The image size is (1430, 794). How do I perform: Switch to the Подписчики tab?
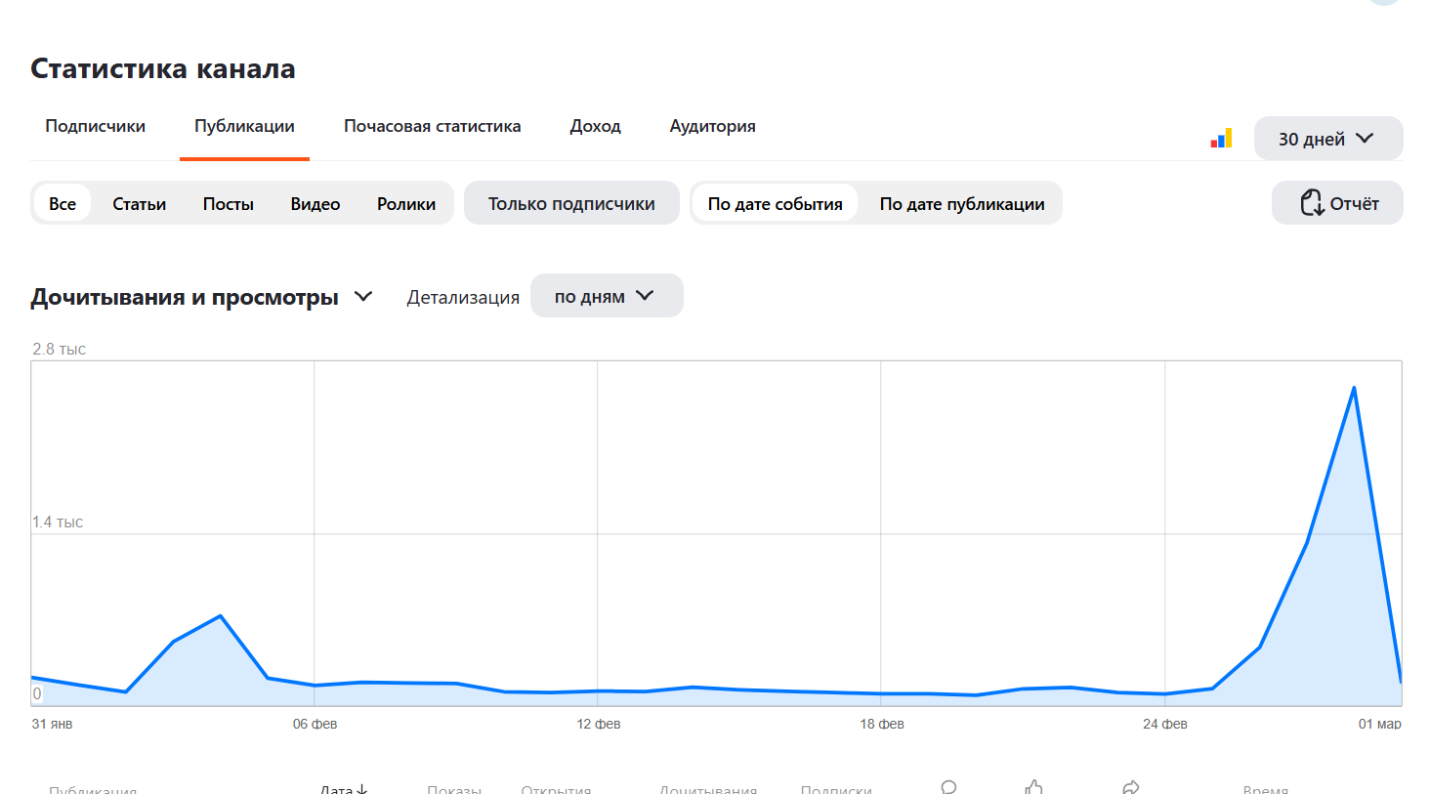[x=95, y=126]
